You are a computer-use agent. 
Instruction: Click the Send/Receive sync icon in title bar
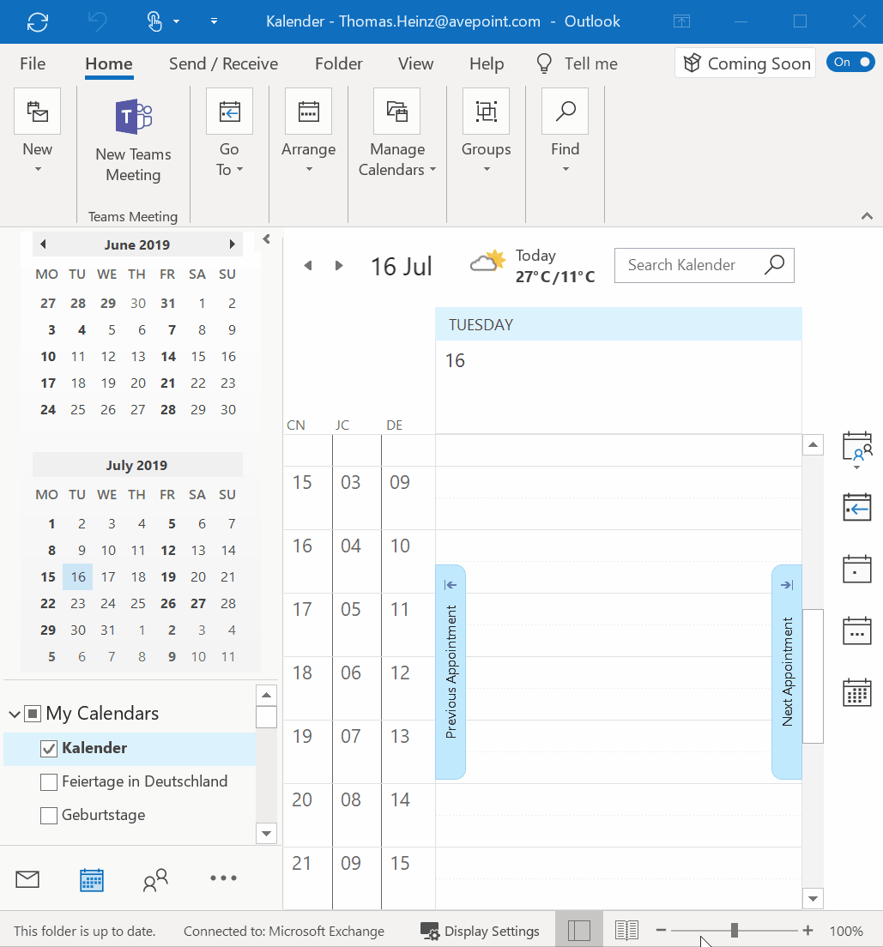(38, 21)
